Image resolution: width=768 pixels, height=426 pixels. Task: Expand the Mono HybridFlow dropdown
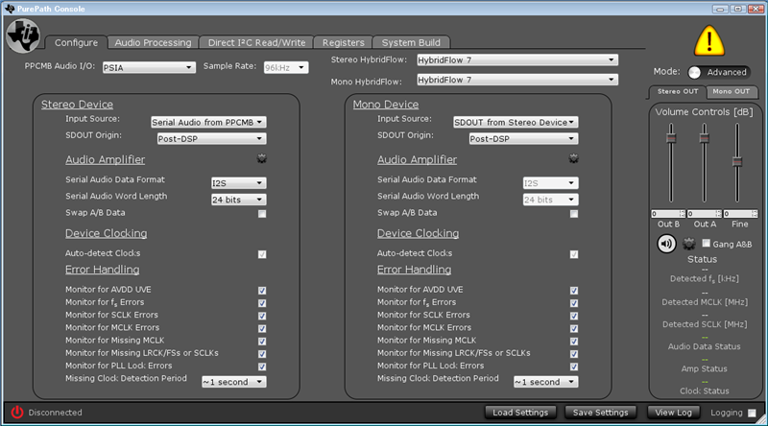click(x=517, y=80)
